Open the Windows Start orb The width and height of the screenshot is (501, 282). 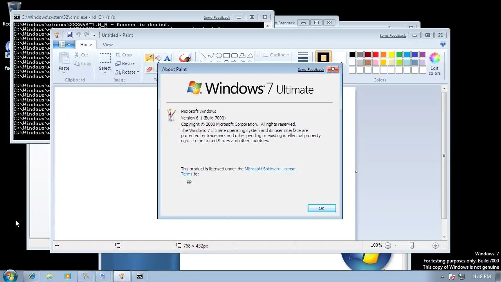click(x=10, y=276)
